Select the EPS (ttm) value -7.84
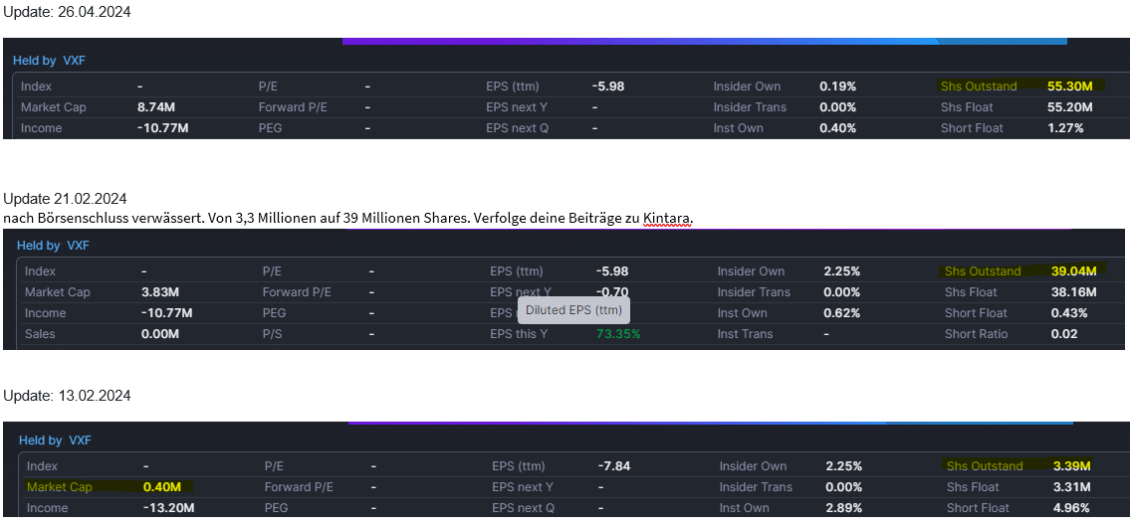Viewport: 1130px width, 526px height. click(614, 466)
